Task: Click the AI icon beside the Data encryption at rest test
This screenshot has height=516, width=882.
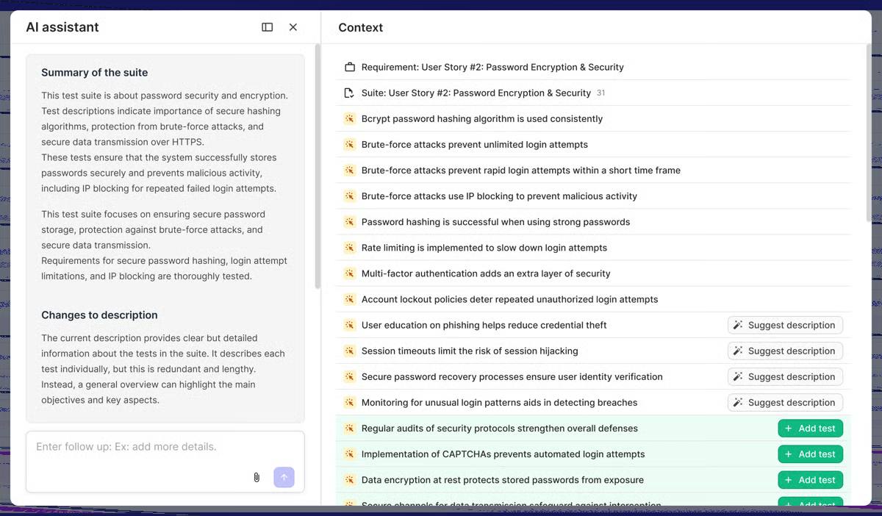Action: pyautogui.click(x=349, y=479)
